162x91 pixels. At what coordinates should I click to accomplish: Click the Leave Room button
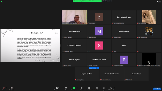click(x=157, y=89)
